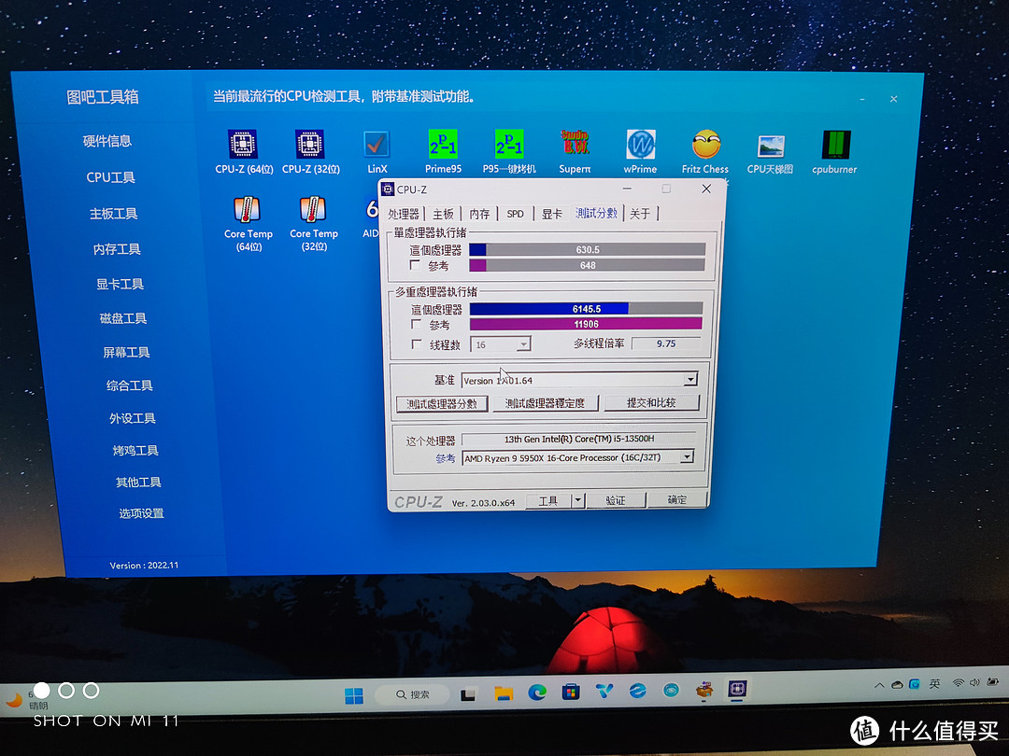Screen dimensions: 1009x756
Task: Open the Windows Start button
Action: pyautogui.click(x=354, y=695)
